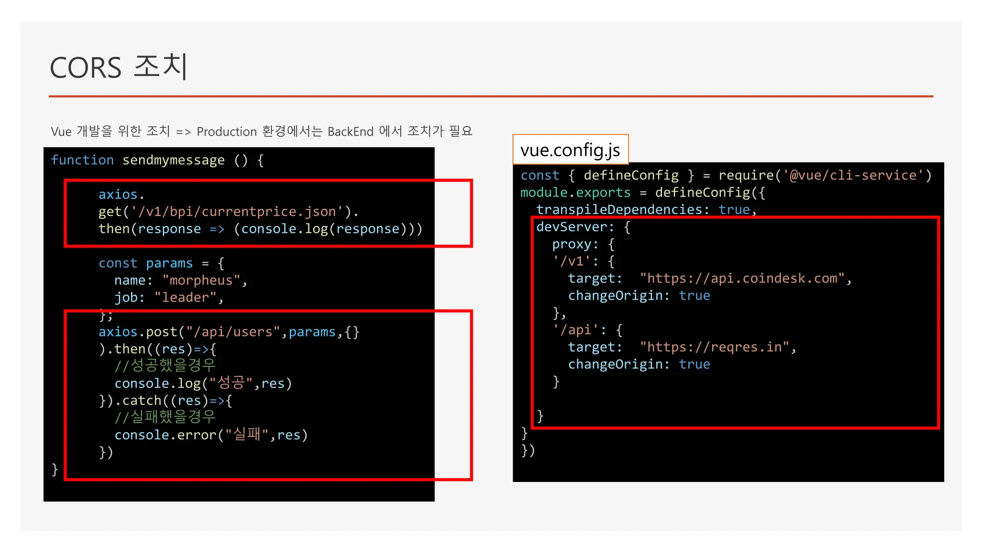
Task: Click the "https://api.coindesk.com" target URL
Action: pos(742,278)
